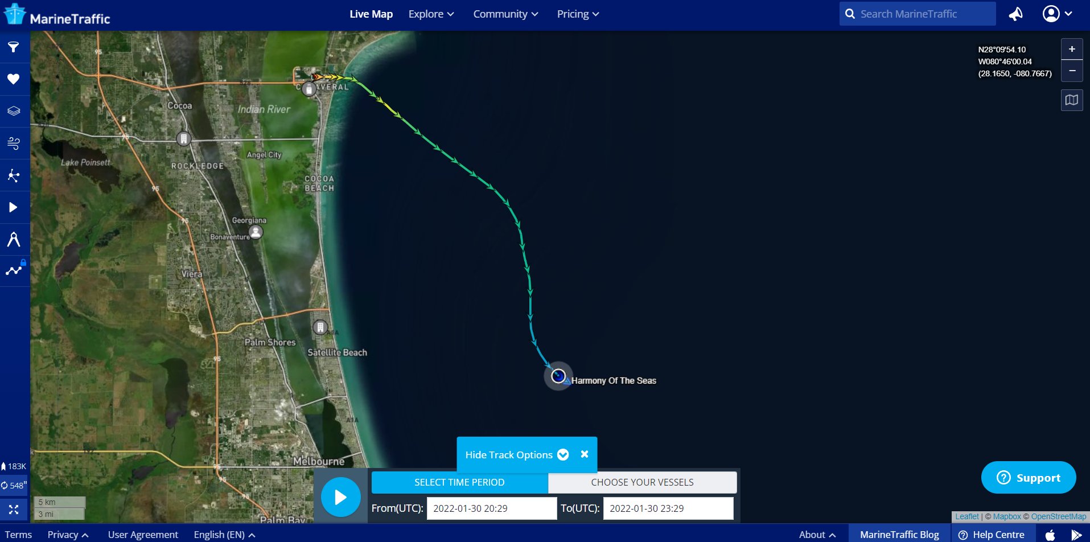Viewport: 1090px width, 542px height.
Task: Expand the Explore menu
Action: click(431, 14)
